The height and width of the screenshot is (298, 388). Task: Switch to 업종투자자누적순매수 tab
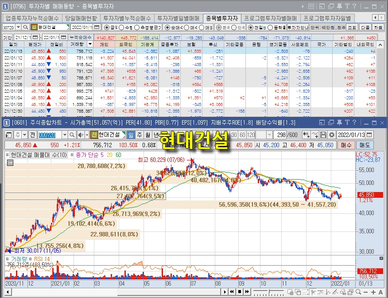point(32,18)
